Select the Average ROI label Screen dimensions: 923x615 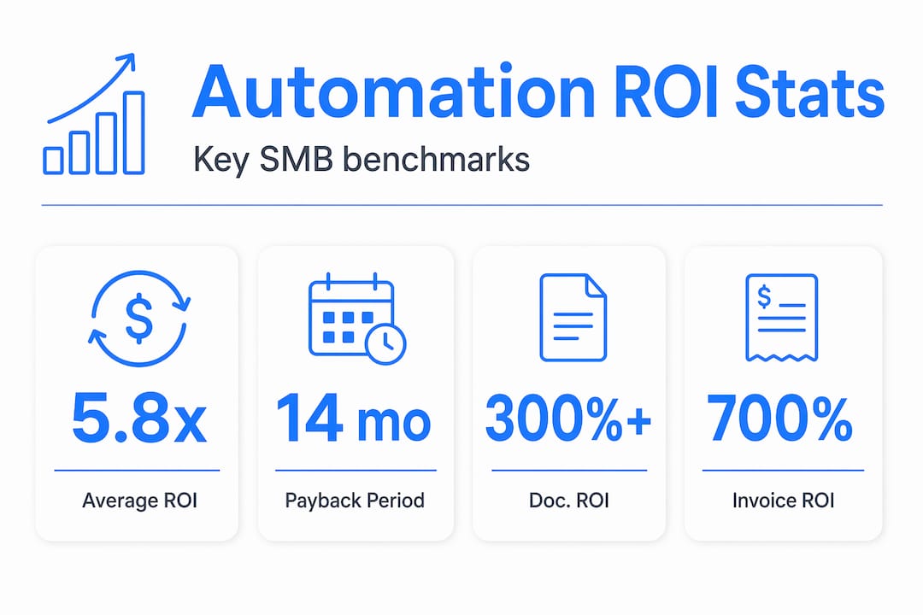[139, 501]
